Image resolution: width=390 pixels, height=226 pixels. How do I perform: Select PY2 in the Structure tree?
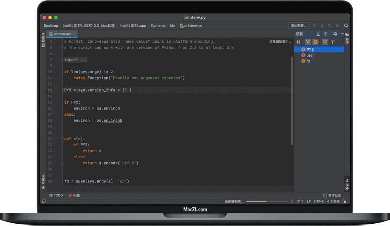pos(309,49)
